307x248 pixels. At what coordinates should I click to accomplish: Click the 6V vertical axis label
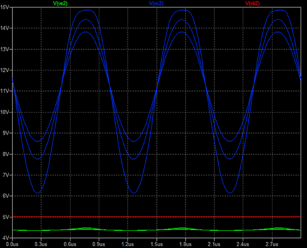[6, 196]
